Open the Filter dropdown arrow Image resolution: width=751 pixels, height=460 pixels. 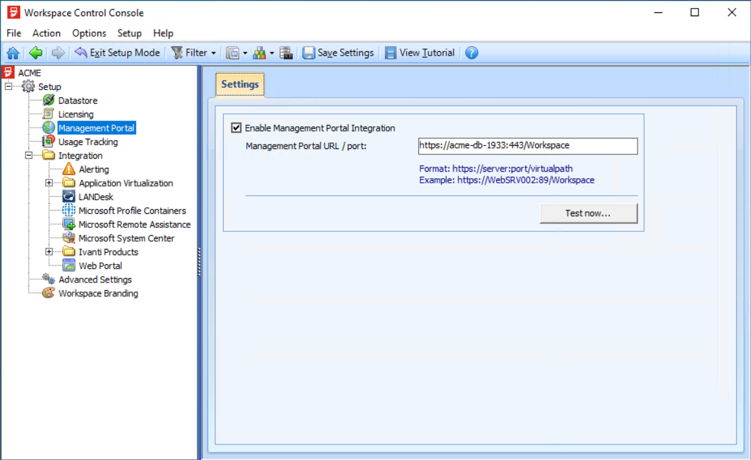(213, 53)
